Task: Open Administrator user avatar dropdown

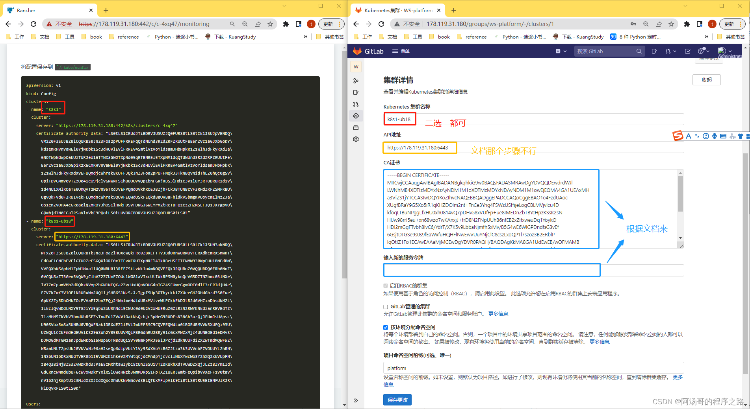Action: click(x=725, y=51)
